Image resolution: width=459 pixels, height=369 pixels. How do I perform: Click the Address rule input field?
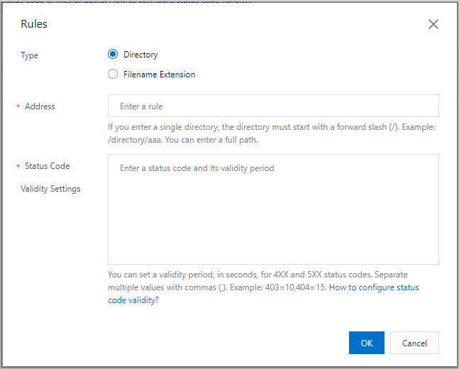(x=273, y=106)
